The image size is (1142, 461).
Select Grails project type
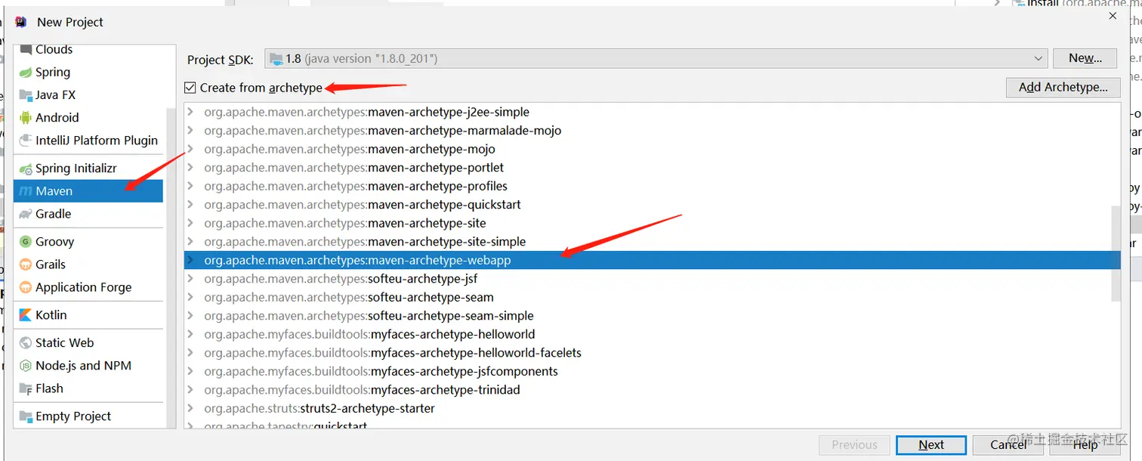tap(88, 265)
